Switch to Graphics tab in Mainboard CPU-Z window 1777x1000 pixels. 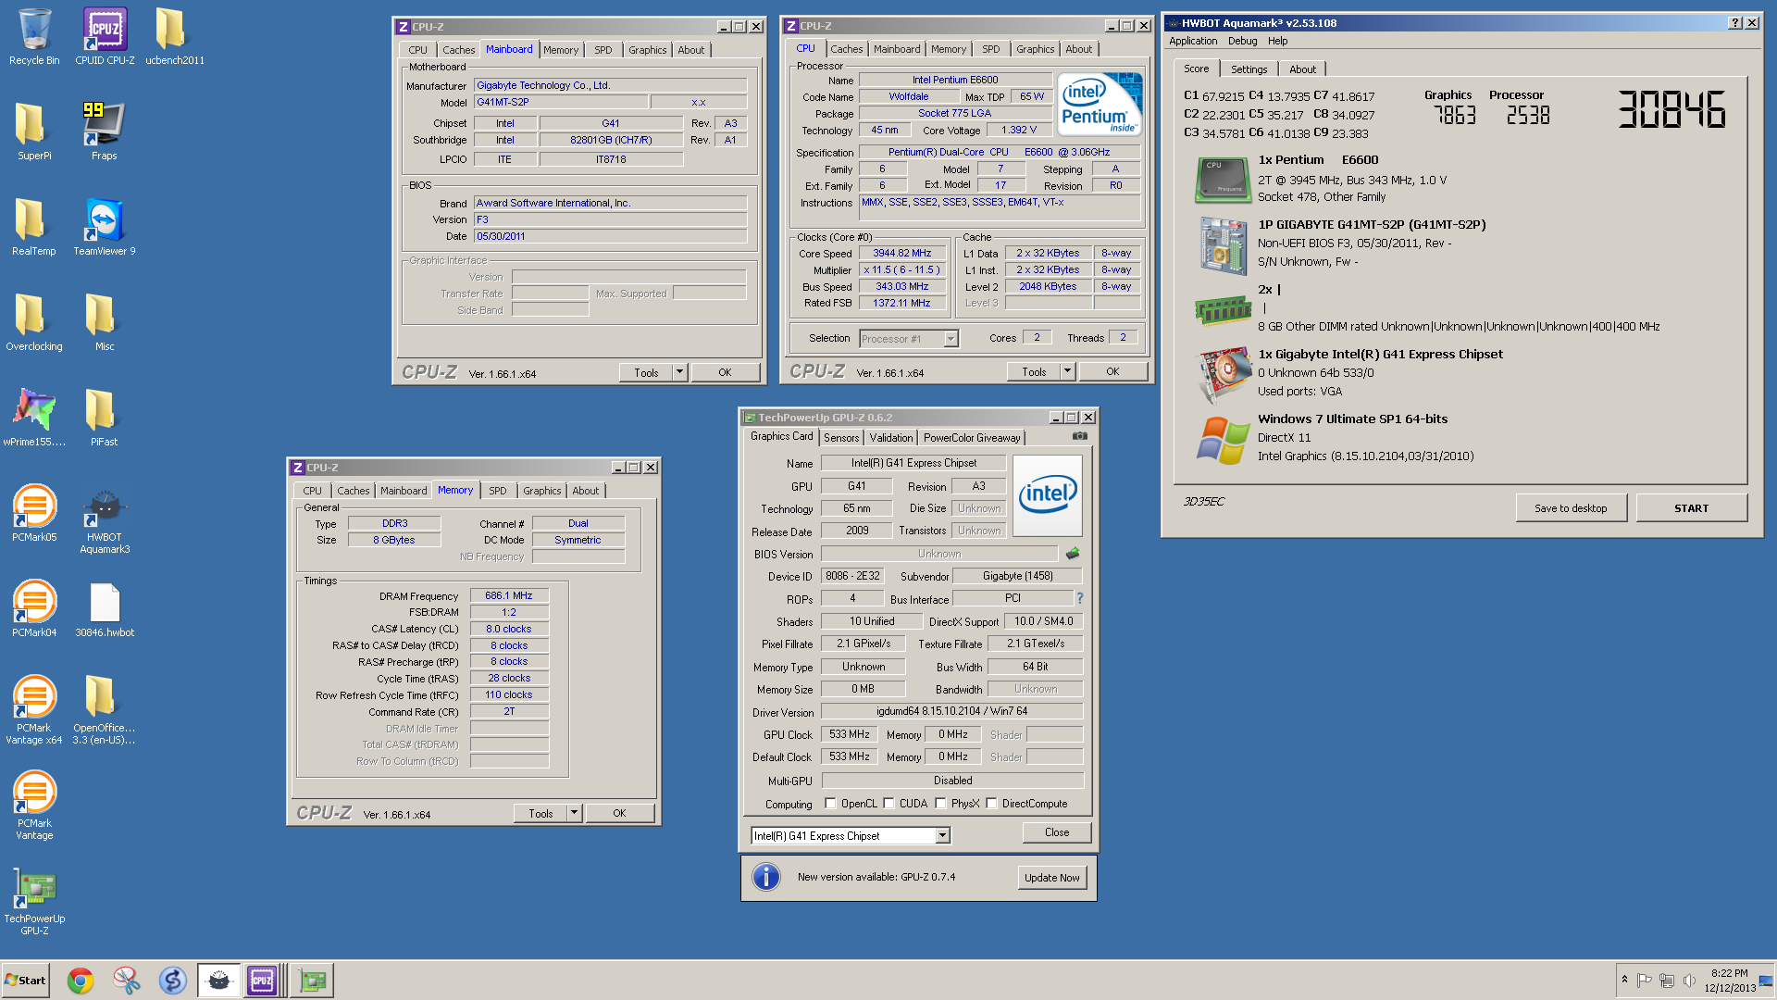pos(647,50)
